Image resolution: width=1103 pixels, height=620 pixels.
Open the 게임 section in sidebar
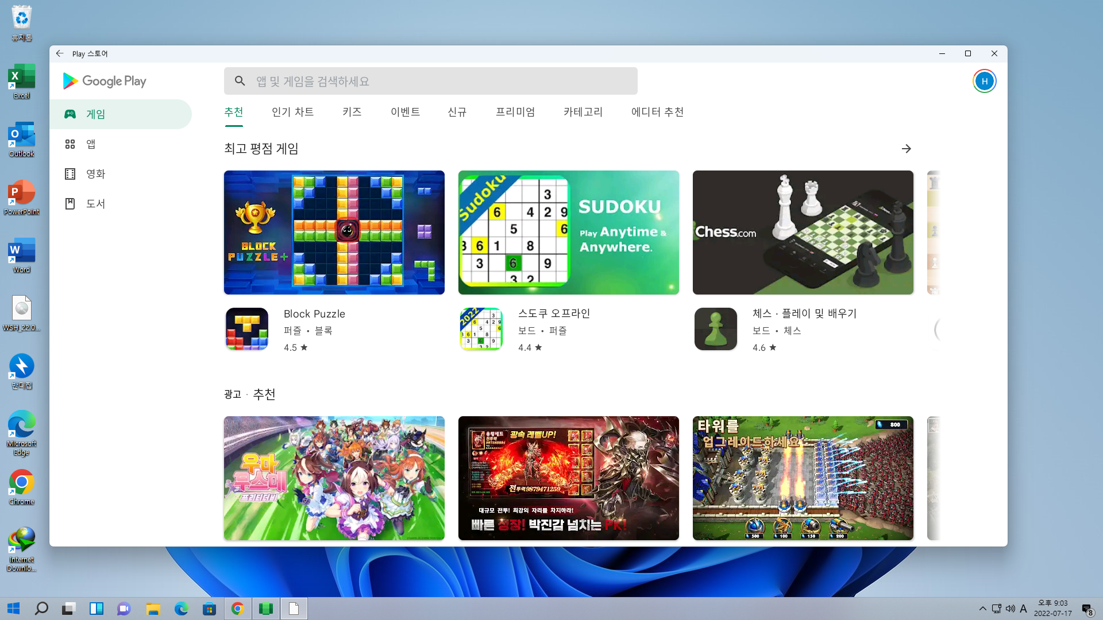click(121, 114)
